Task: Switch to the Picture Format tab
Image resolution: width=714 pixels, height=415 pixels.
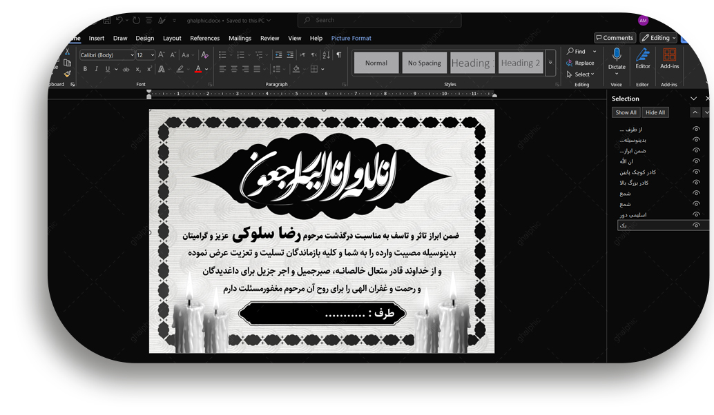Action: pyautogui.click(x=351, y=39)
